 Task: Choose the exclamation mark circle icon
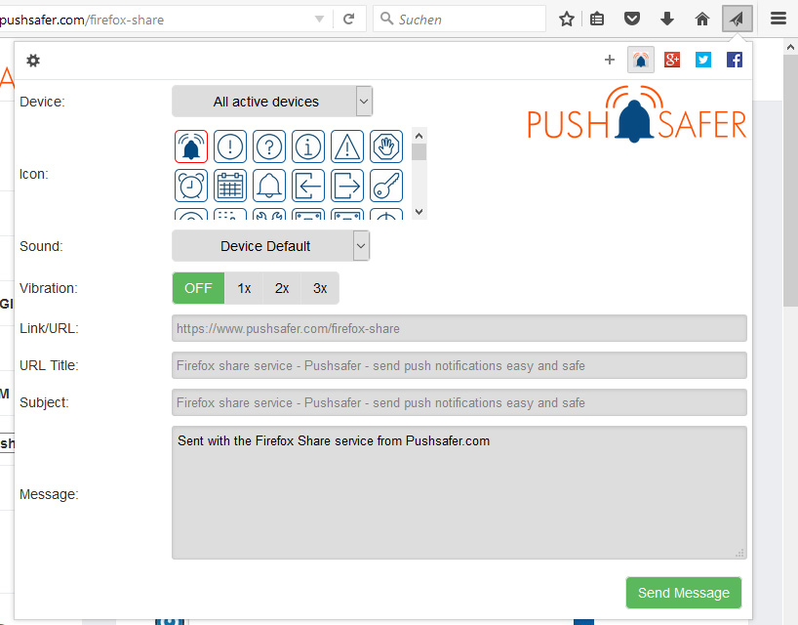coord(230,146)
